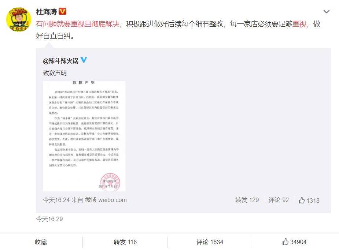This screenshot has height=251, width=339.
Task: Expand the post options chevron
Action: 326,12
